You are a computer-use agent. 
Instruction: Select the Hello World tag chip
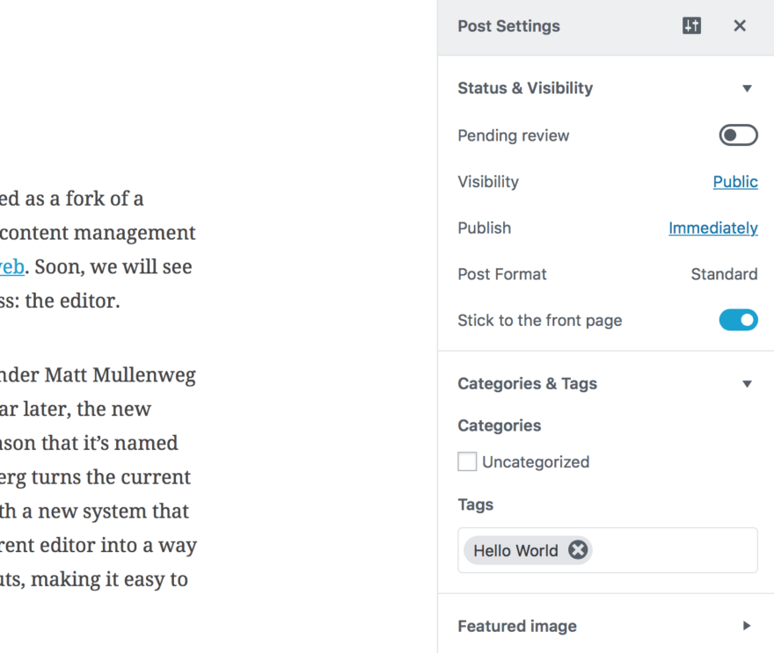[x=515, y=551]
